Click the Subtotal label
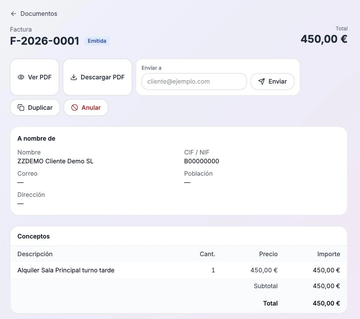 click(x=266, y=286)
